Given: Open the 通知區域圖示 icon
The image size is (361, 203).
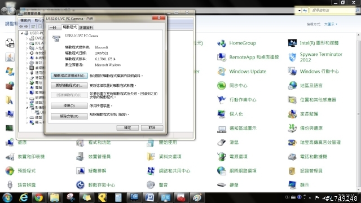Looking at the screenshot, I should pyautogui.click(x=222, y=129).
